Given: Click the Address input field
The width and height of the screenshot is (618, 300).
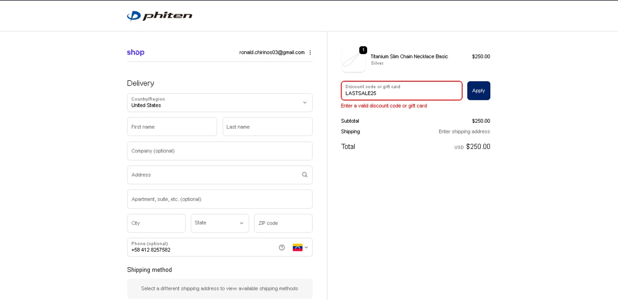Looking at the screenshot, I should [220, 175].
